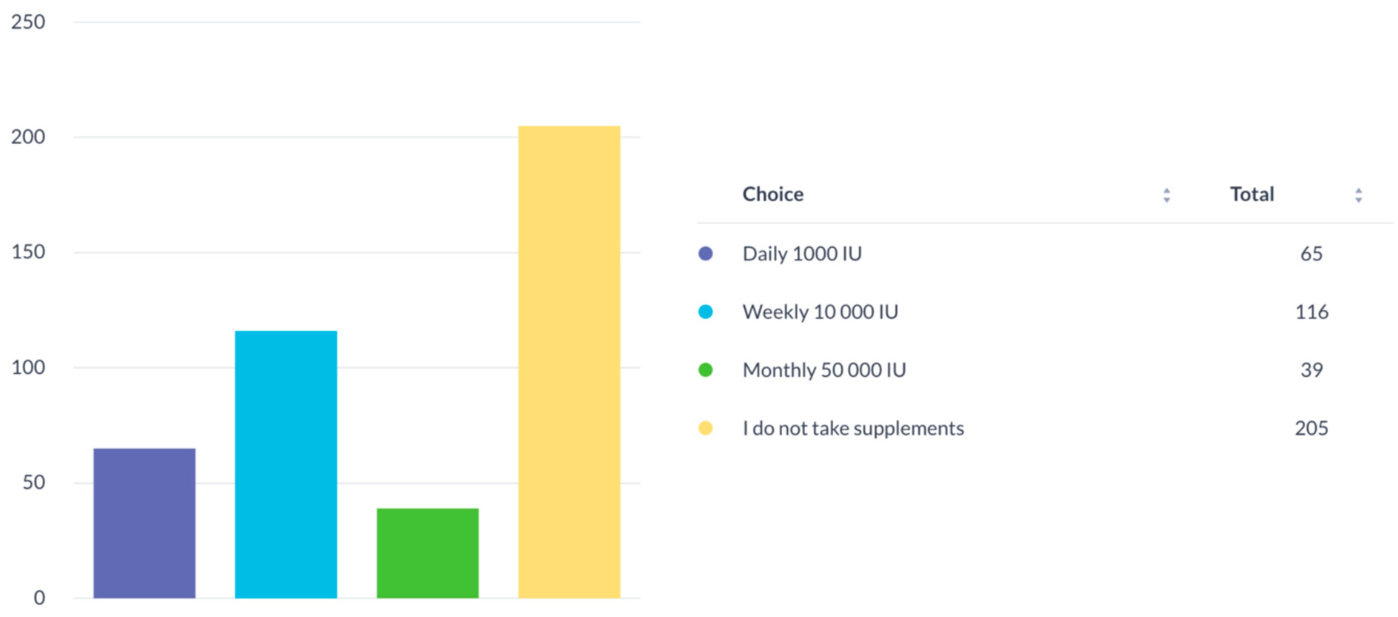The image size is (1398, 617).
Task: Select the Monthly 50 000 IU row label
Action: click(824, 370)
